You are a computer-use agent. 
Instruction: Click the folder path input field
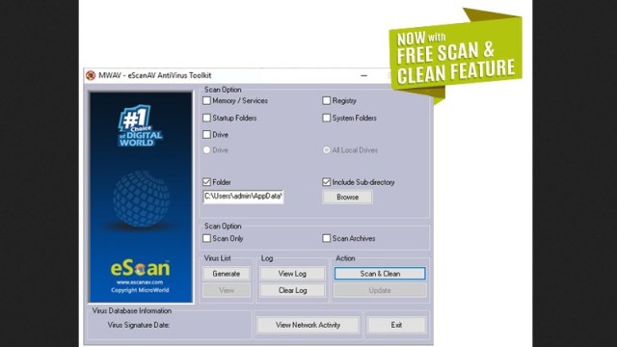243,197
